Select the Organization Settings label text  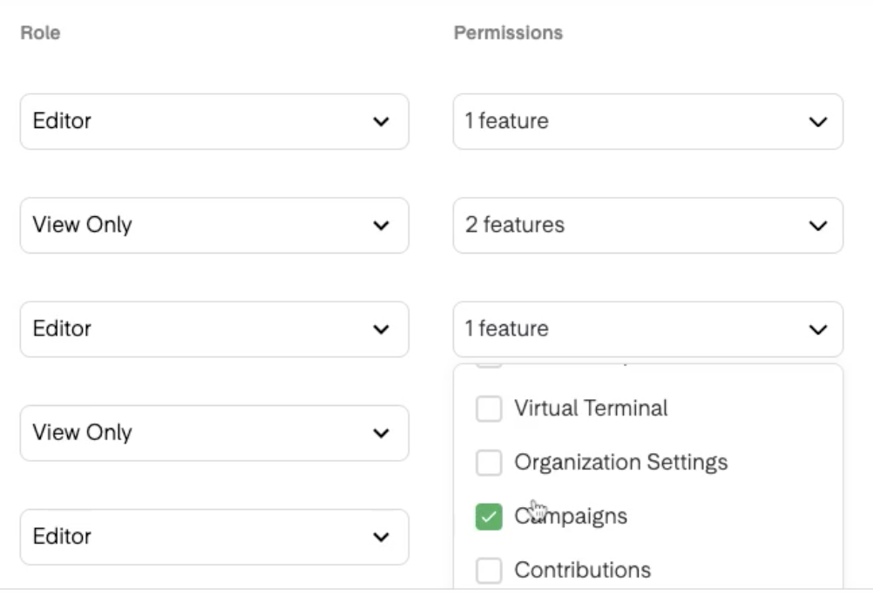620,462
